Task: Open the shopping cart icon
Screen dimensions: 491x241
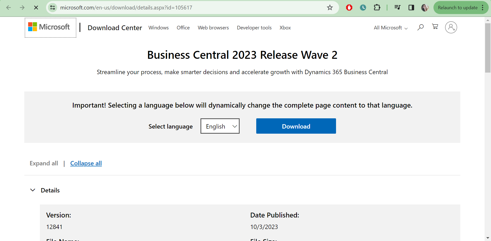Action: pyautogui.click(x=435, y=27)
